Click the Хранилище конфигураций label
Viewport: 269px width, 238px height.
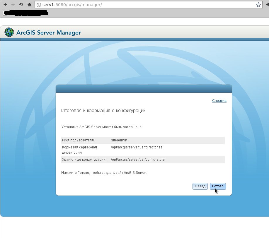pos(84,160)
